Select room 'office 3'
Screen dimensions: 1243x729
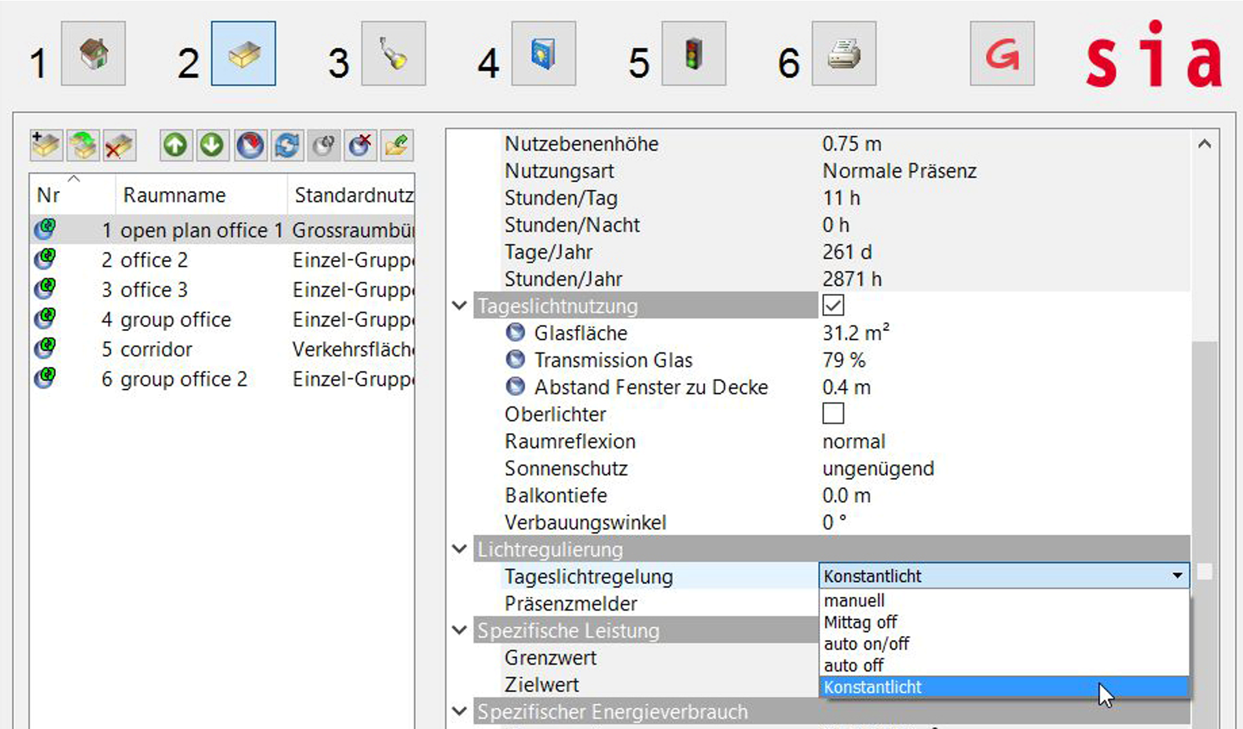coord(154,289)
